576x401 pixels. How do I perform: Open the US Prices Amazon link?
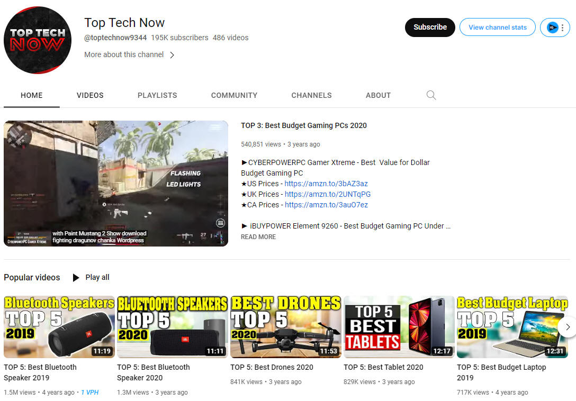click(x=326, y=184)
